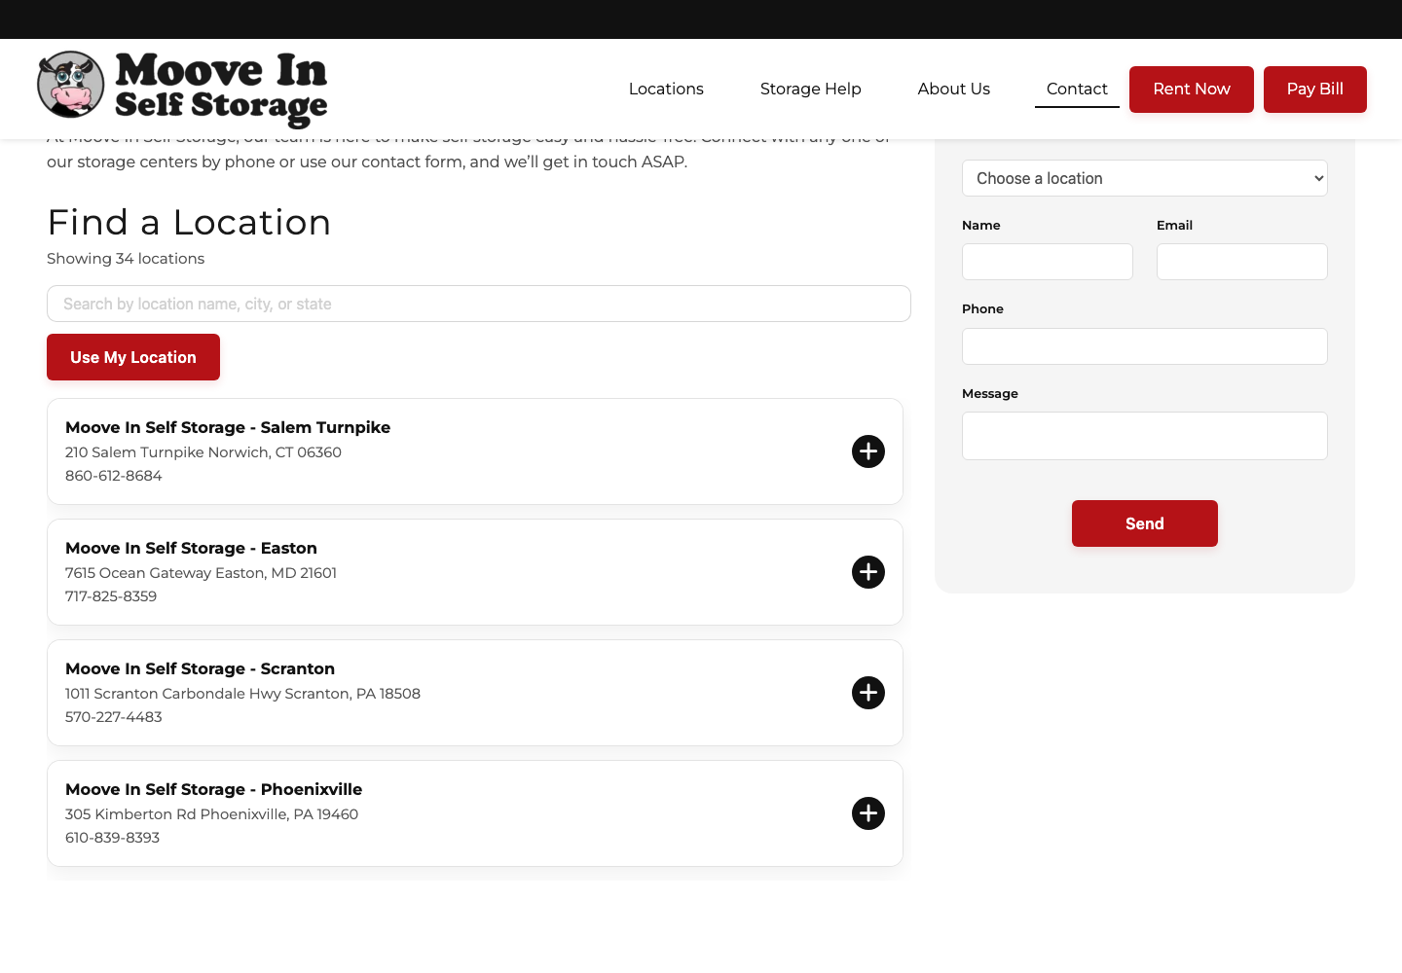Click address 305 Kimberton Rd Phoenixville
1402x973 pixels.
[x=211, y=814]
